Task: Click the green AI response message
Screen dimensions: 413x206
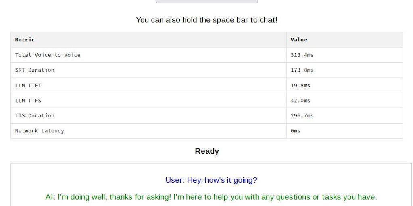Action: pos(211,197)
